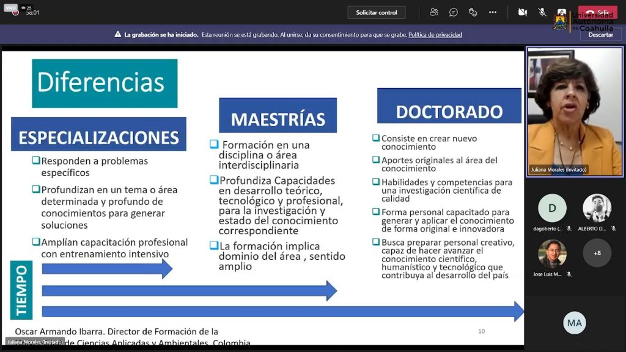Click the warning icon in recording banner
Image resolution: width=626 pixels, height=352 pixels.
118,35
